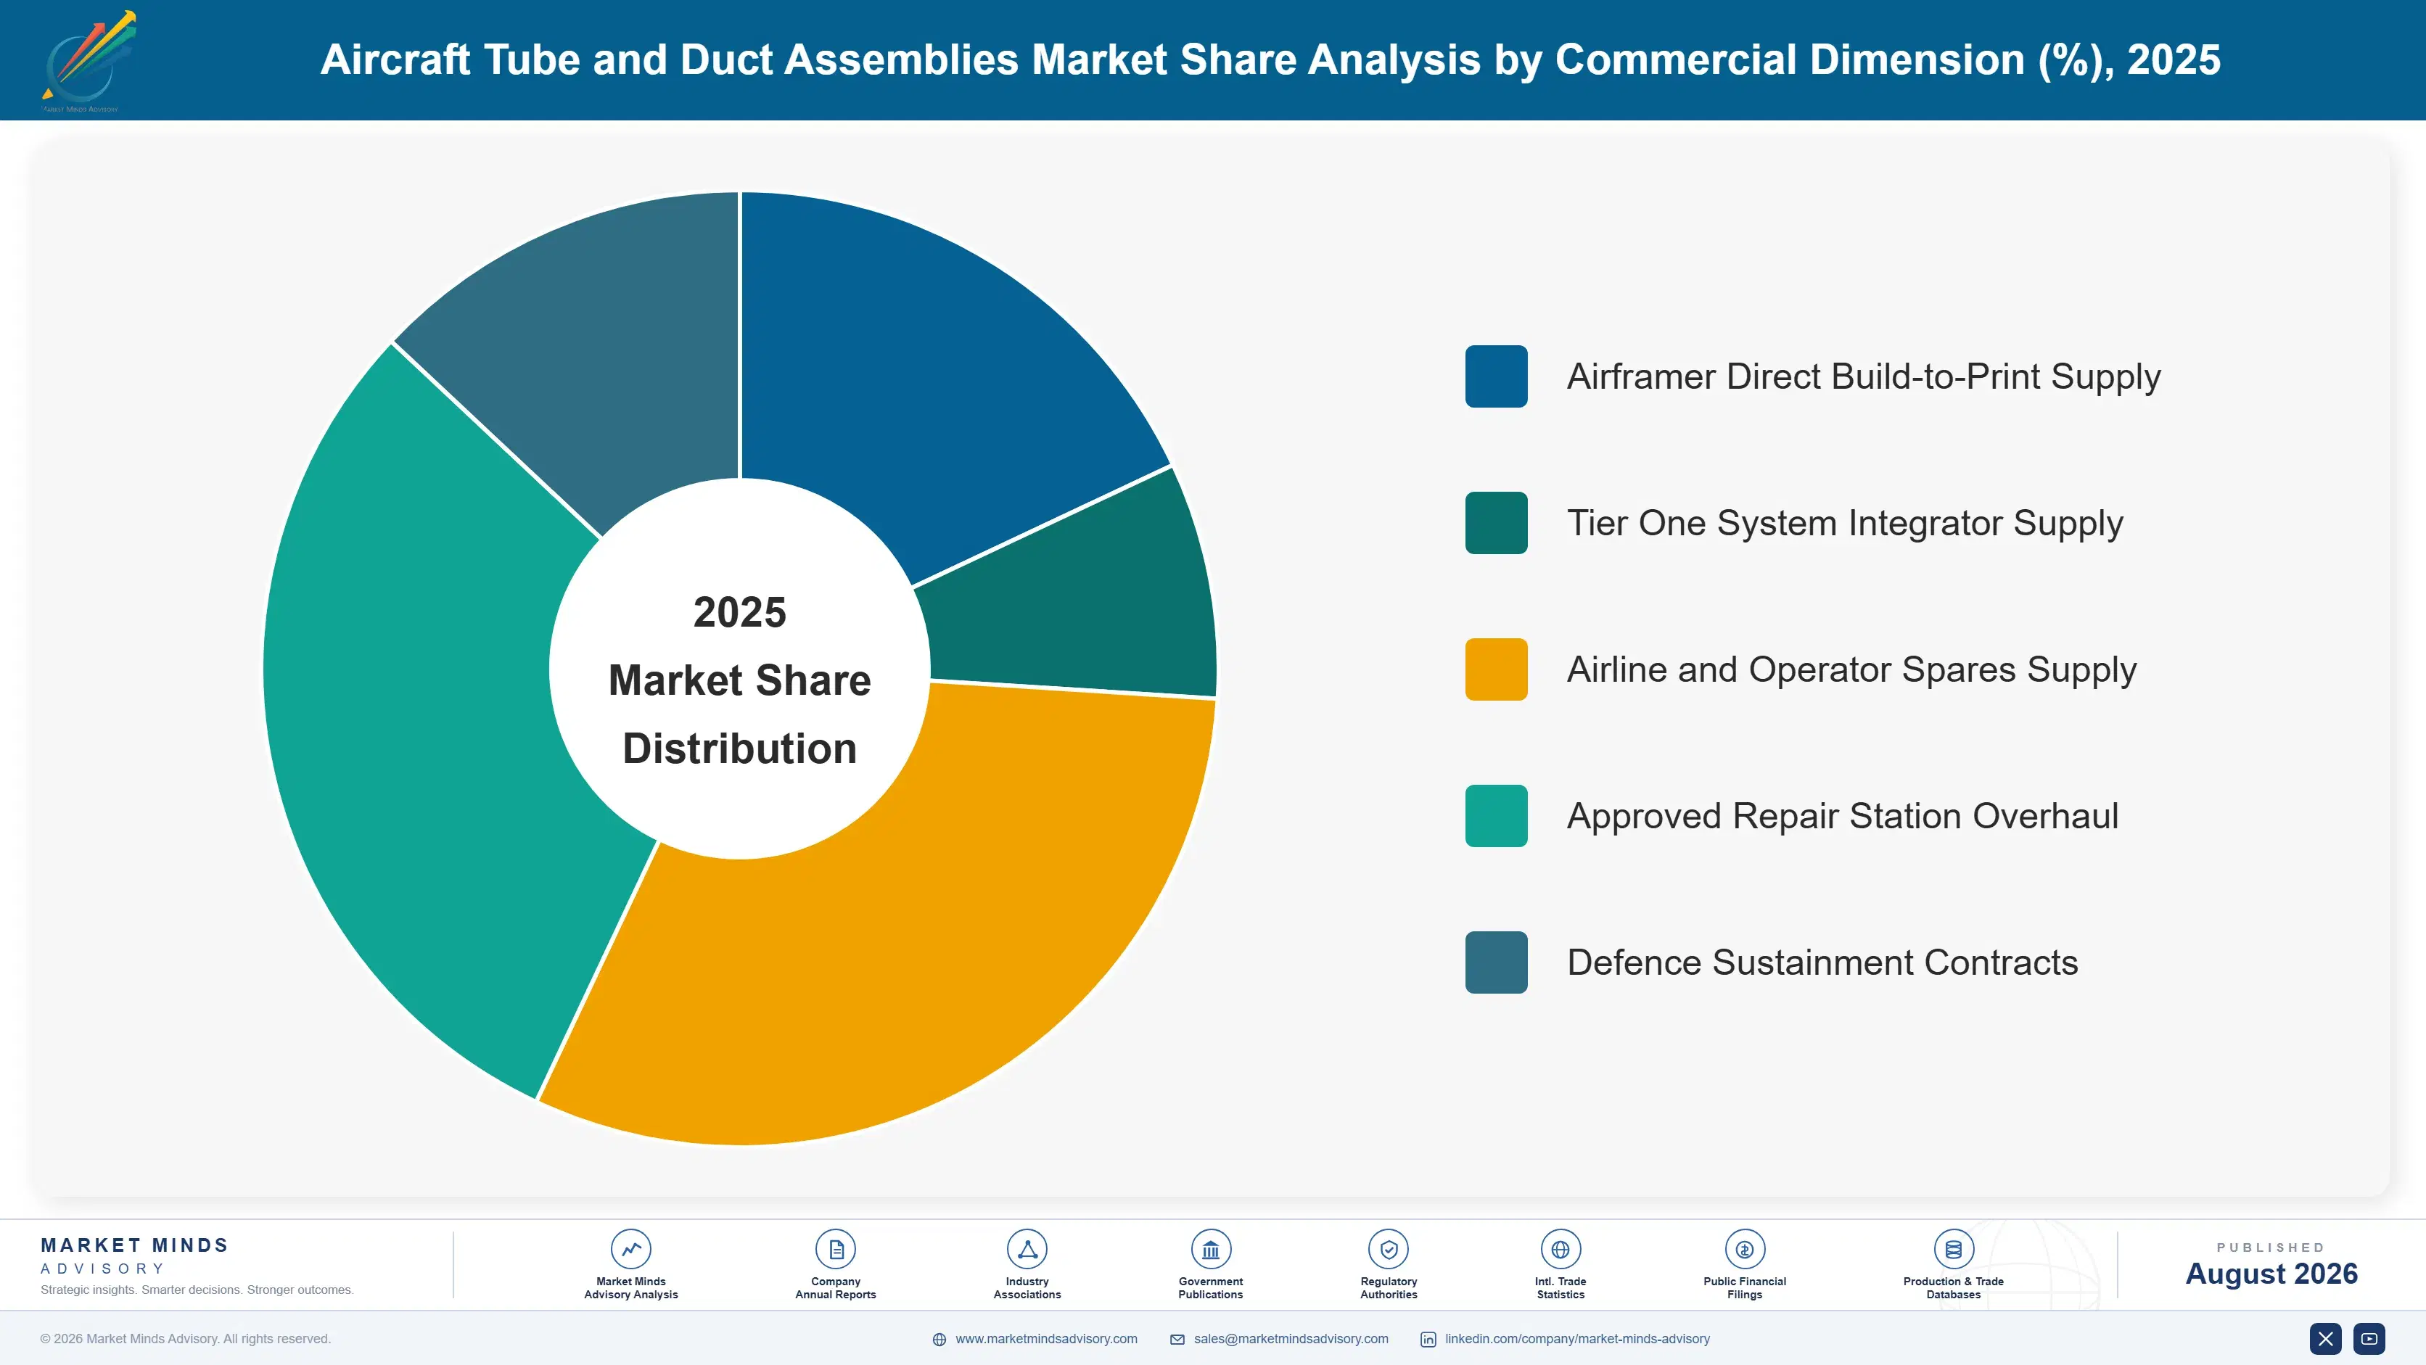Click the Regulatory Authorities shield icon
Screen dimensions: 2426x1365
(x=1388, y=1249)
